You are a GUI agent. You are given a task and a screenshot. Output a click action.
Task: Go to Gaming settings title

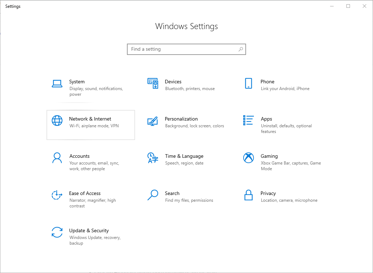269,156
